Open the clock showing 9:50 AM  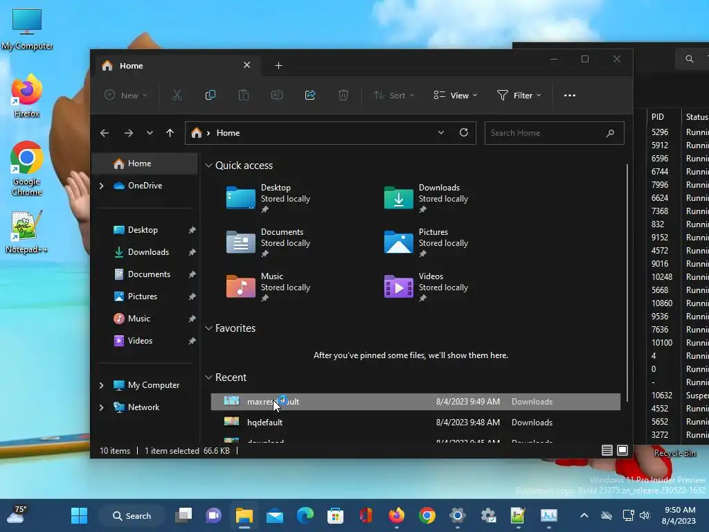[679, 515]
